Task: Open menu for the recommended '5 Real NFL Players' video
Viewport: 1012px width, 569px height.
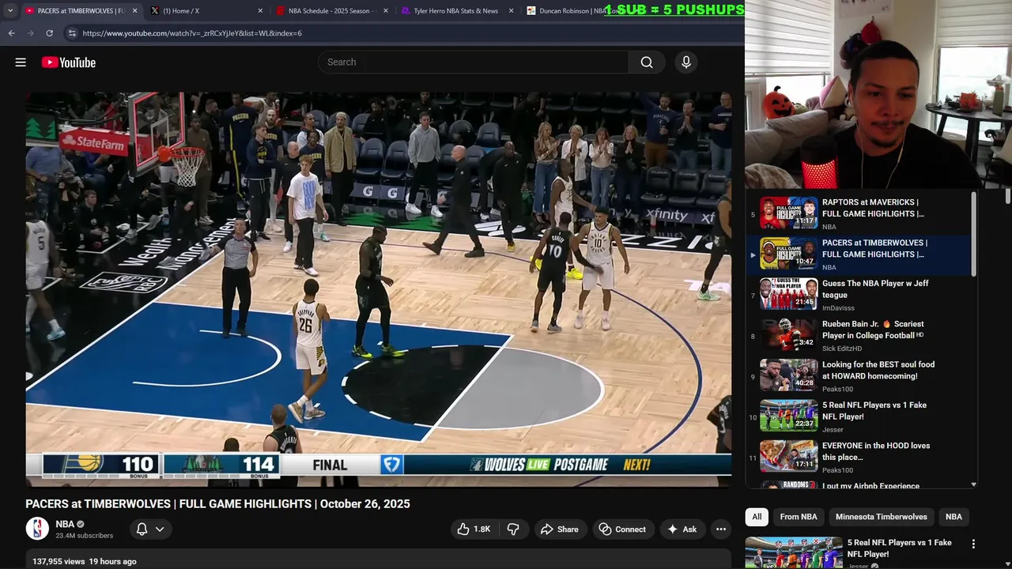Action: [973, 544]
